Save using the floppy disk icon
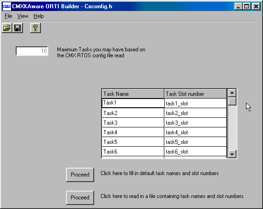The height and width of the screenshot is (209, 263). (x=17, y=28)
